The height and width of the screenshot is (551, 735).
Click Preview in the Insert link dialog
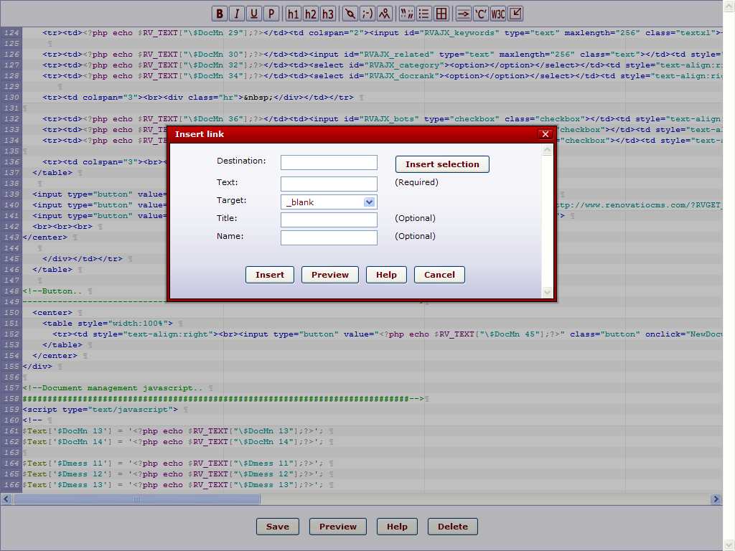330,275
